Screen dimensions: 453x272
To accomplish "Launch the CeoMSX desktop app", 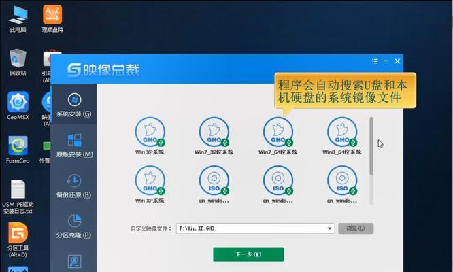I will [18, 105].
